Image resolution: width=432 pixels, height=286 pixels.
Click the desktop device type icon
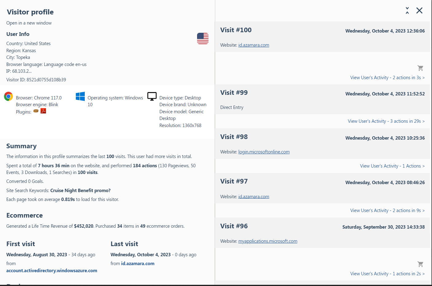coord(152,96)
